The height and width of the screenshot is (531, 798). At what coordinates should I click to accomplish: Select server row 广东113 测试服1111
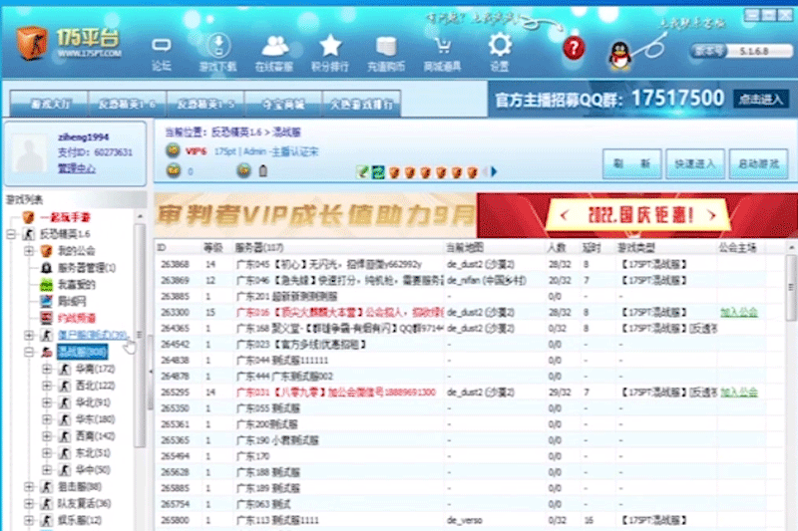tap(471, 520)
